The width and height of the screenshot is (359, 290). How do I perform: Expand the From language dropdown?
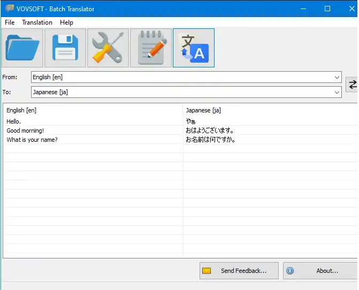[x=337, y=78]
